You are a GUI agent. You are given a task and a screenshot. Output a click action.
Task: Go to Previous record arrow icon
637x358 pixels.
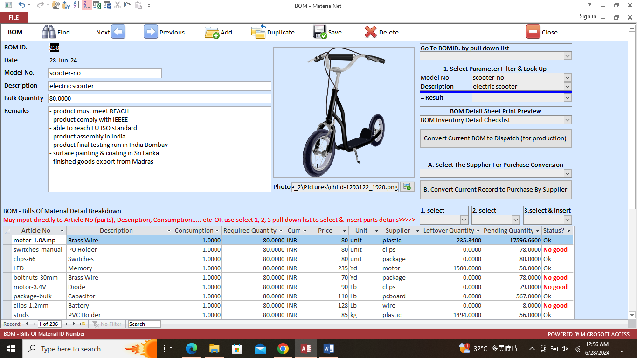pos(151,32)
